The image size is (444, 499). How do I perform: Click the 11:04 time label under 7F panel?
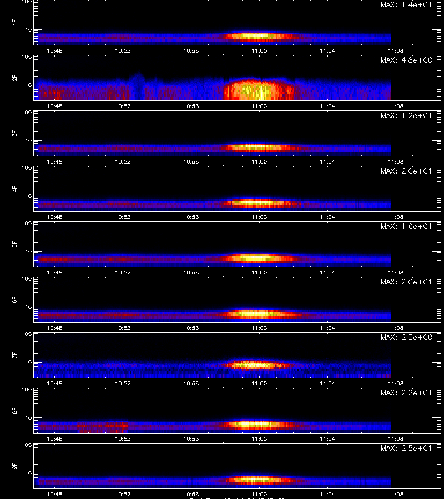[x=327, y=384]
